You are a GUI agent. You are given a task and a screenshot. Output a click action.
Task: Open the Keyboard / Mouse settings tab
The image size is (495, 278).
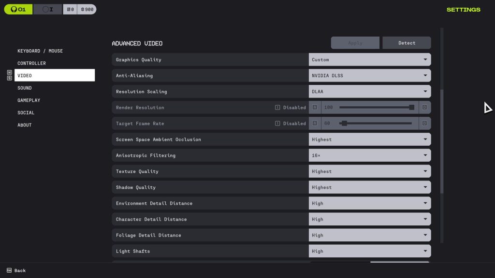click(x=40, y=51)
